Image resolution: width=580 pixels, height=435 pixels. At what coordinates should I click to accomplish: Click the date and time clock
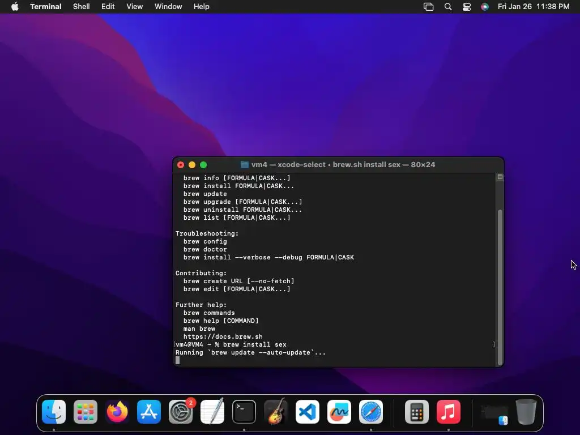coord(534,7)
